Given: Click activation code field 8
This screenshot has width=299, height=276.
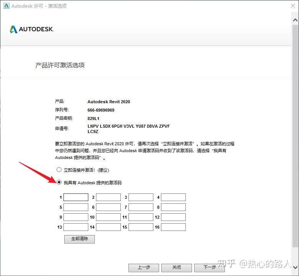Looking at the screenshot, I should tap(173, 207).
